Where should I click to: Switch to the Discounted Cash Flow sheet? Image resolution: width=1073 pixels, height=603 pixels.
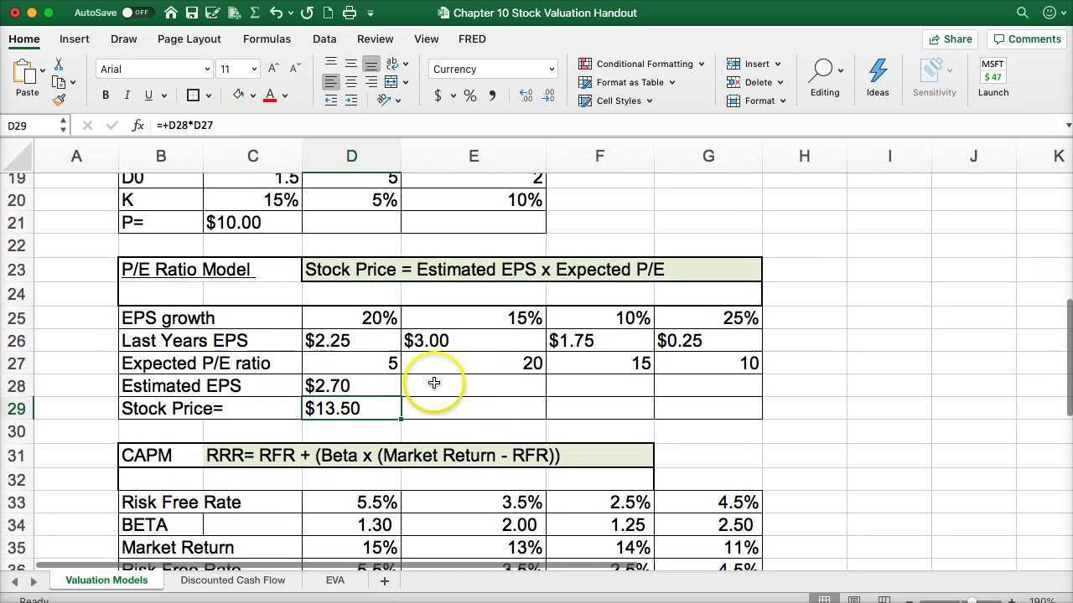click(x=232, y=580)
